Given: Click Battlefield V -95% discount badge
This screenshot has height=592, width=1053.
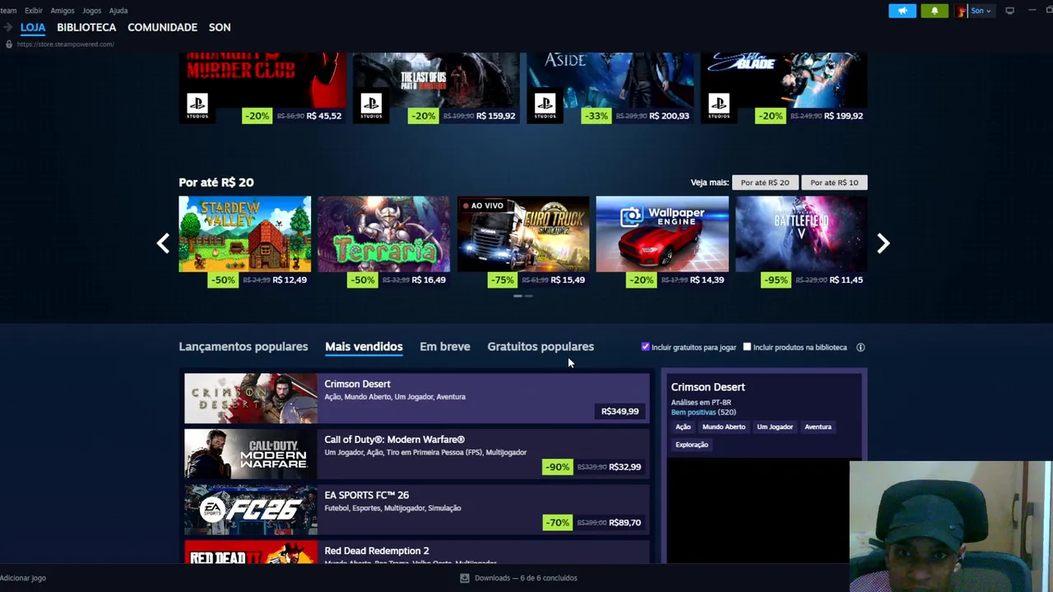Looking at the screenshot, I should 775,280.
